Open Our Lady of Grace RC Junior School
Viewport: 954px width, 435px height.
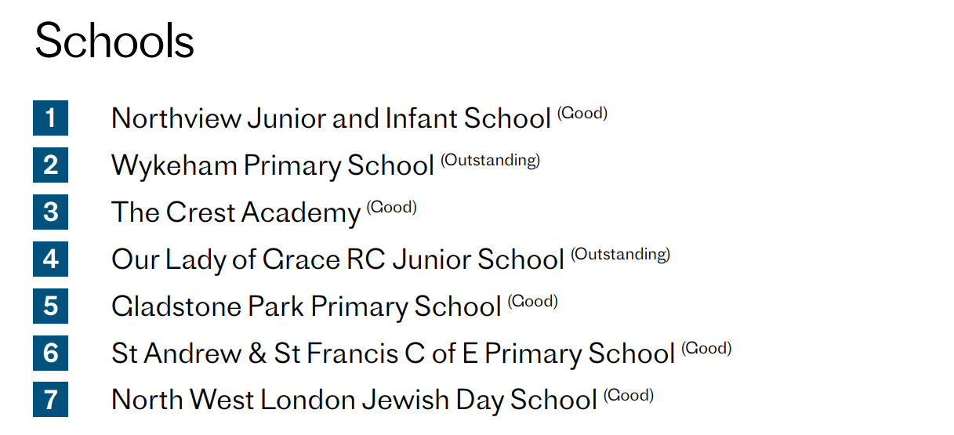pos(337,259)
